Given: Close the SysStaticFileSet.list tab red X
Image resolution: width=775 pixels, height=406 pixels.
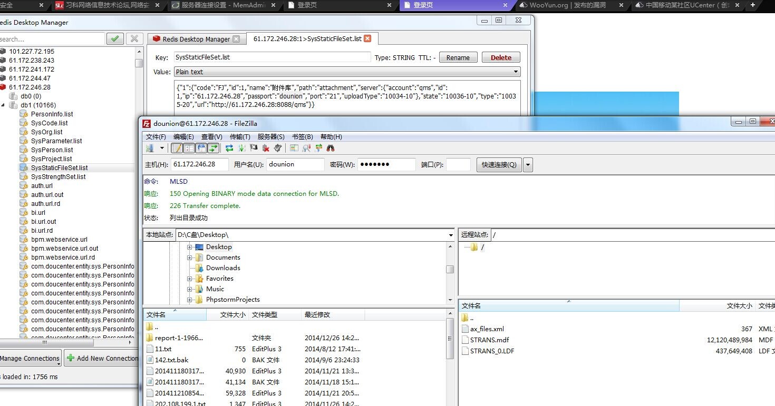Looking at the screenshot, I should [x=367, y=38].
